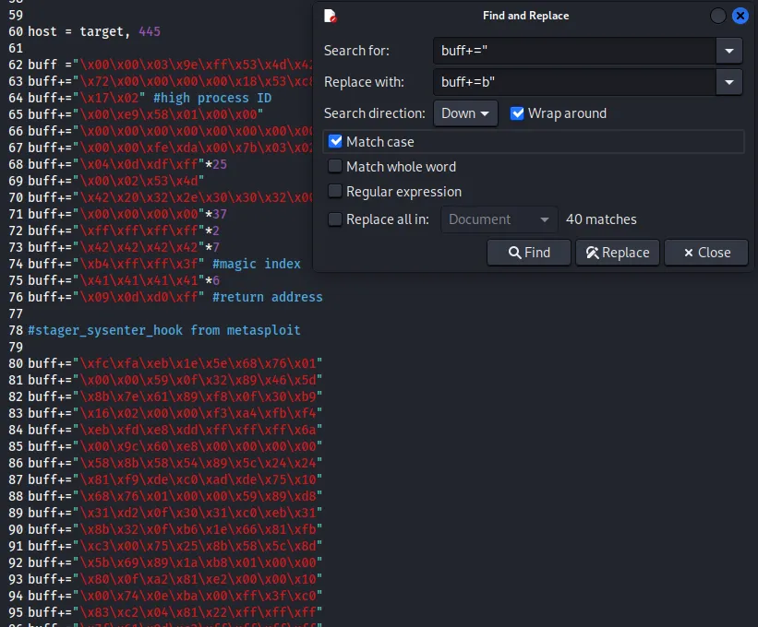
Task: Click the Find button
Action: (529, 253)
